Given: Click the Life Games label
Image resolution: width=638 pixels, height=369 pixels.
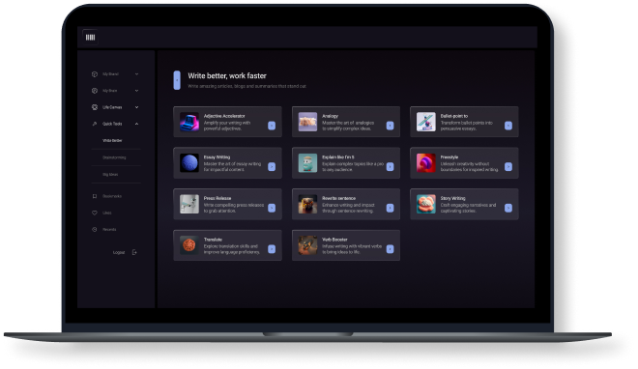Looking at the screenshot, I should coord(112,107).
